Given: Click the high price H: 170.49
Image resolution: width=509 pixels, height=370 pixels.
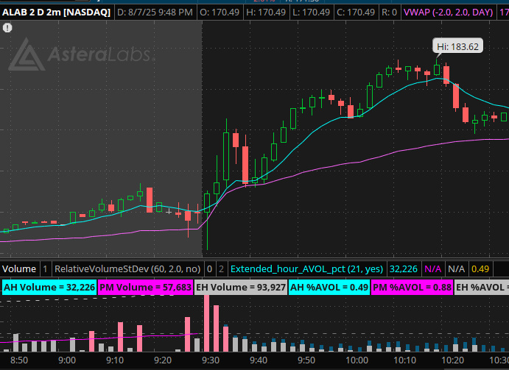Looking at the screenshot, I should [266, 13].
